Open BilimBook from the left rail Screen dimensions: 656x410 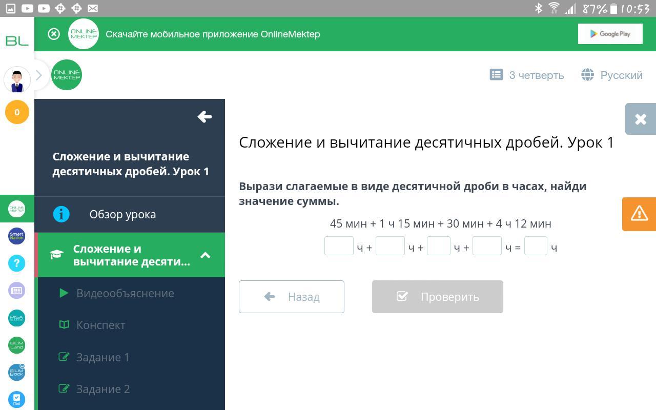click(x=17, y=372)
